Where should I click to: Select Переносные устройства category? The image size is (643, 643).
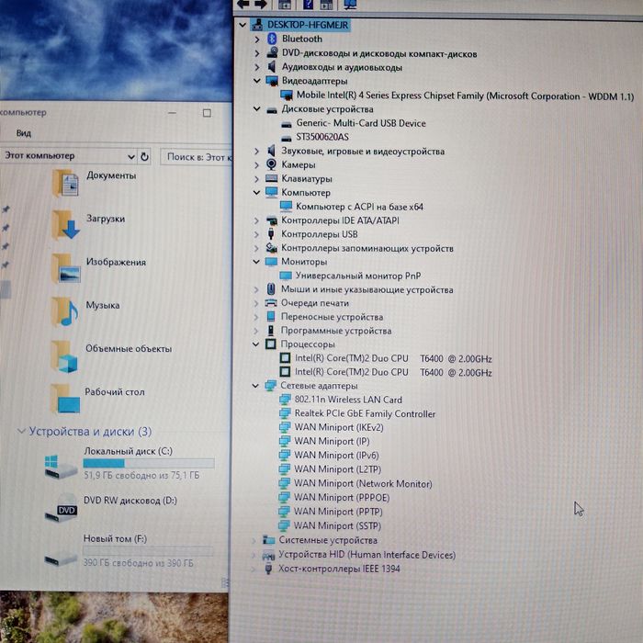pos(332,317)
